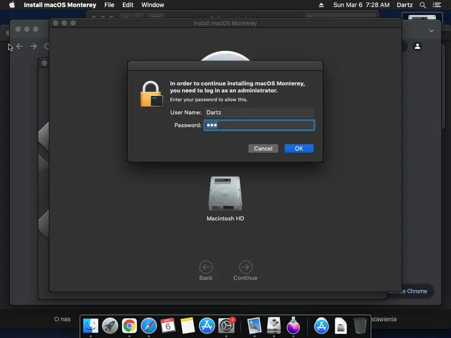Open System Preferences with update badge
This screenshot has height=338, width=451.
coord(226,326)
